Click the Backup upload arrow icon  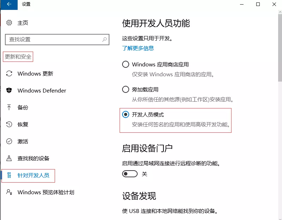[10, 108]
